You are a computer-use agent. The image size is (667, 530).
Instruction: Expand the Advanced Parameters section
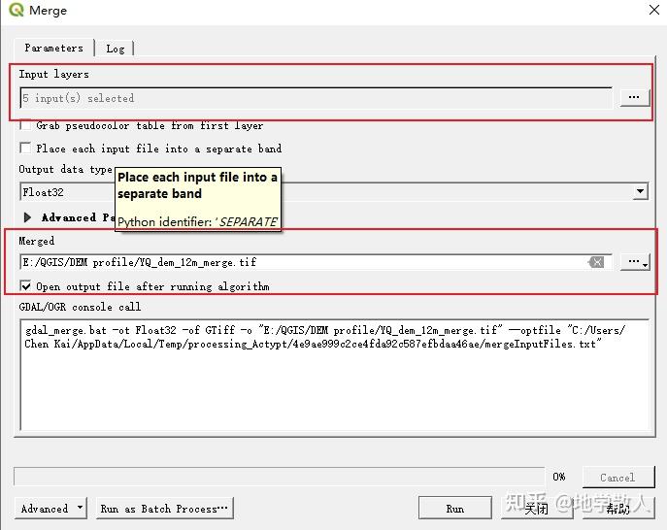[x=27, y=217]
